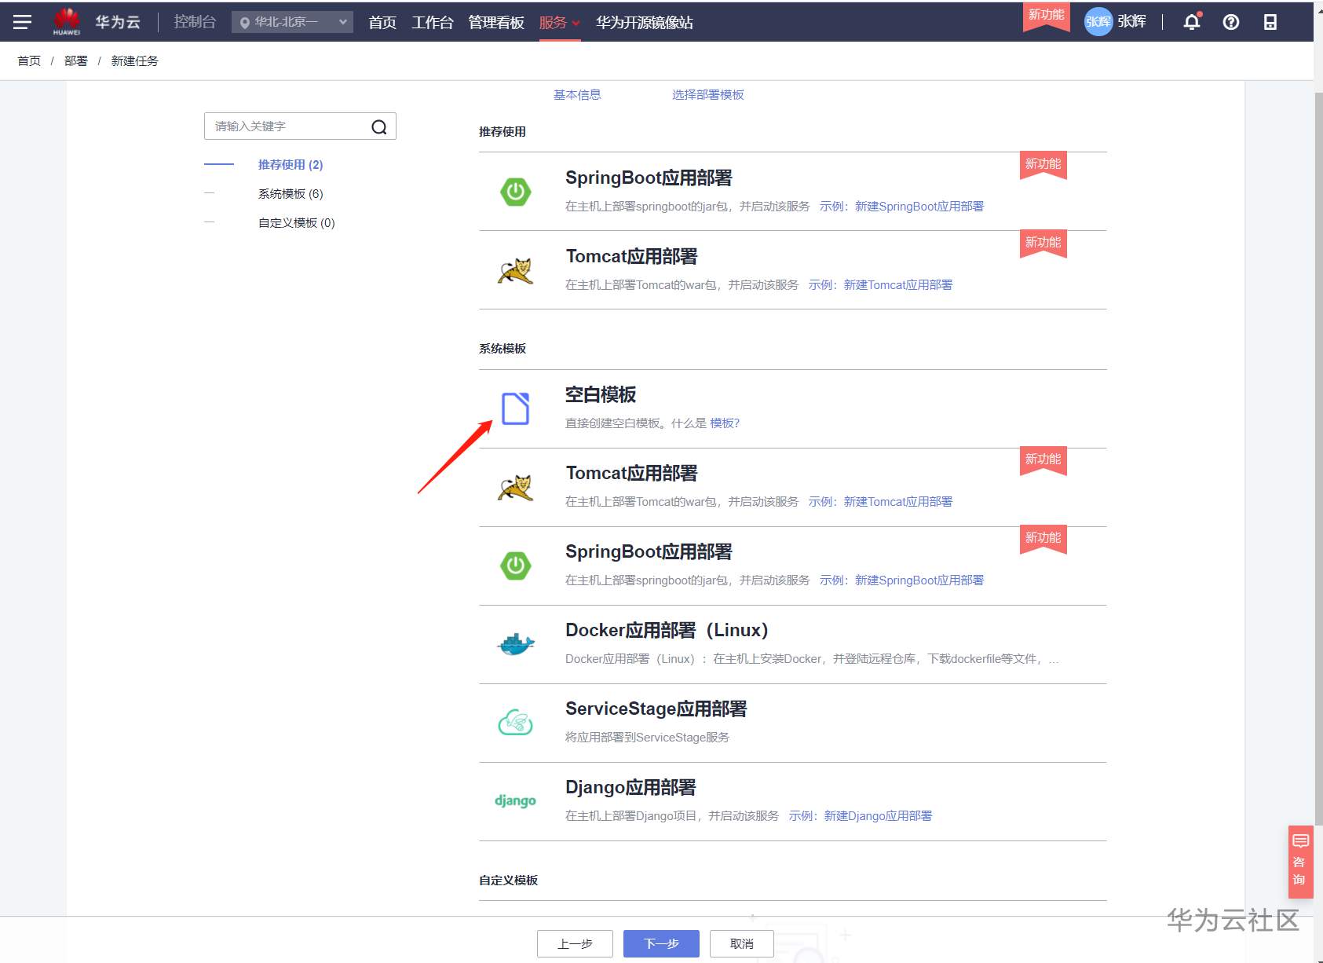Open 工作台 in top navigation
This screenshot has width=1323, height=963.
click(x=433, y=23)
